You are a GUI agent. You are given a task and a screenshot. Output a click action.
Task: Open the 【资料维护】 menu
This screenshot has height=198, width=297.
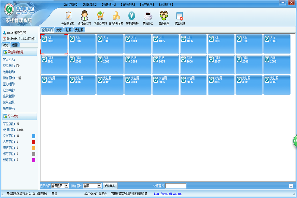click(x=128, y=4)
